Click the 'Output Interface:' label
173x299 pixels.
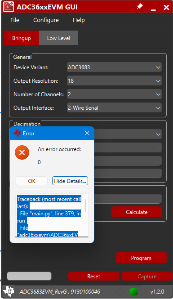(34, 108)
